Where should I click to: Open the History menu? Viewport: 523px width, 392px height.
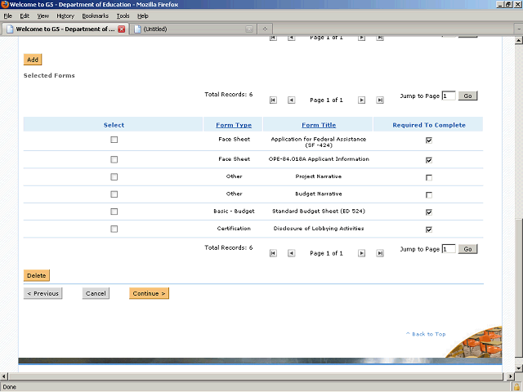point(65,16)
